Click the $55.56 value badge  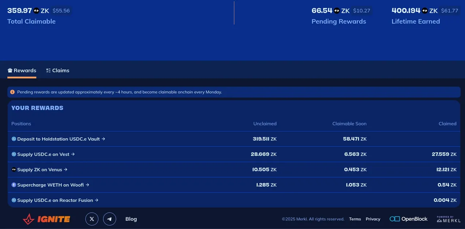pos(61,11)
